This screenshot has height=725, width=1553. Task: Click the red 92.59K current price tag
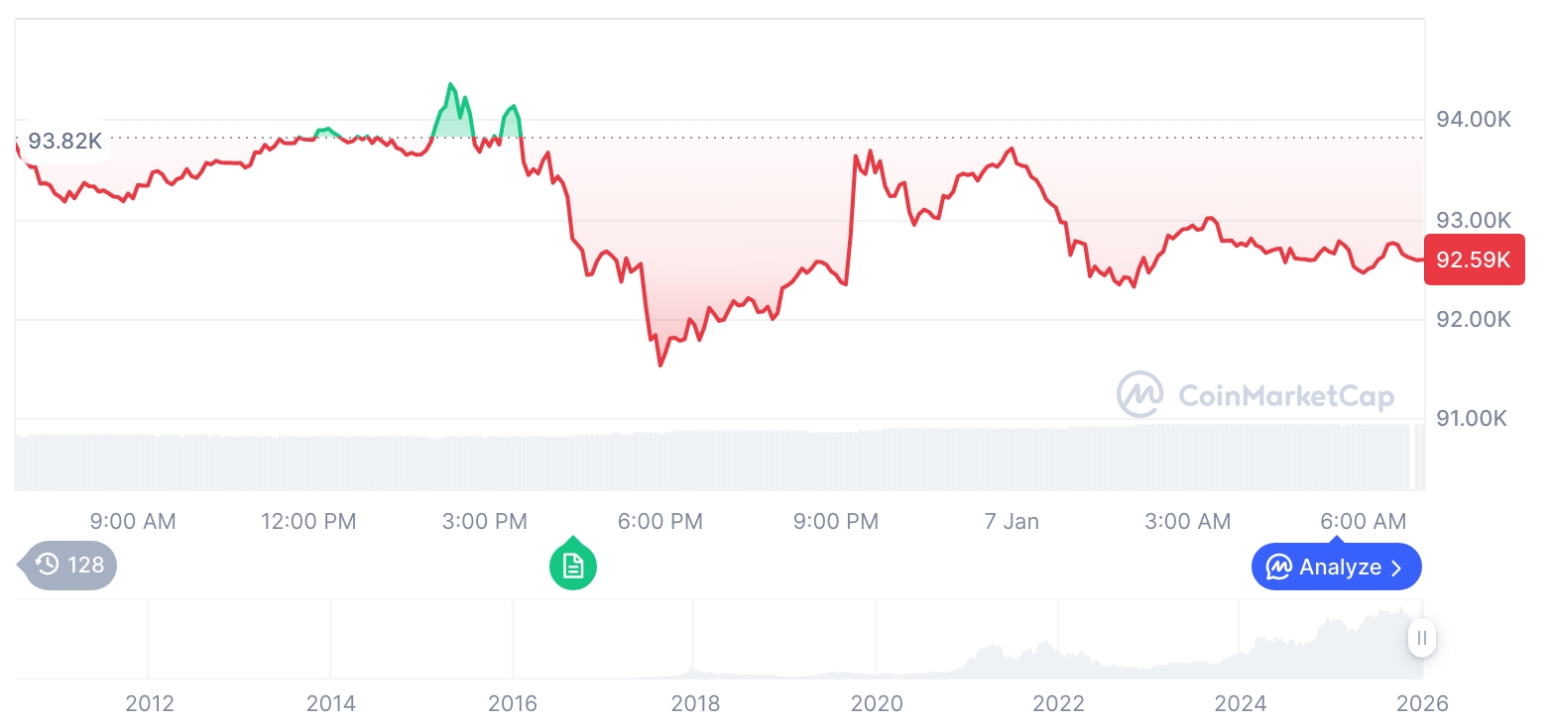point(1474,259)
